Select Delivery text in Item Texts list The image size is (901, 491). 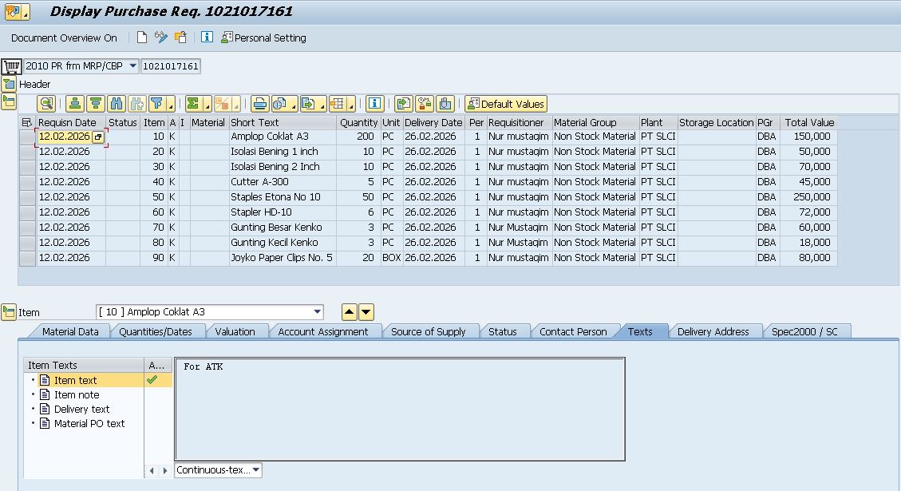[81, 409]
